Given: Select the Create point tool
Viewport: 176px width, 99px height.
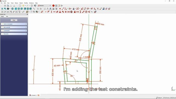Looking at the screenshot, I should [x=60, y=9].
